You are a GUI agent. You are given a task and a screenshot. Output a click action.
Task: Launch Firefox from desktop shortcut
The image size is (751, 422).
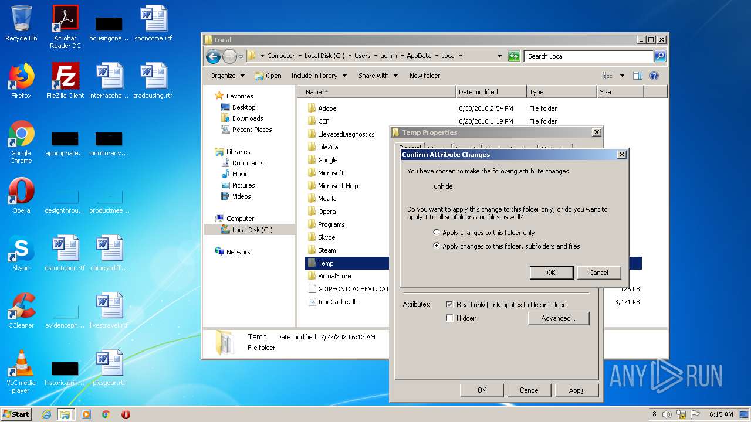pos(21,81)
